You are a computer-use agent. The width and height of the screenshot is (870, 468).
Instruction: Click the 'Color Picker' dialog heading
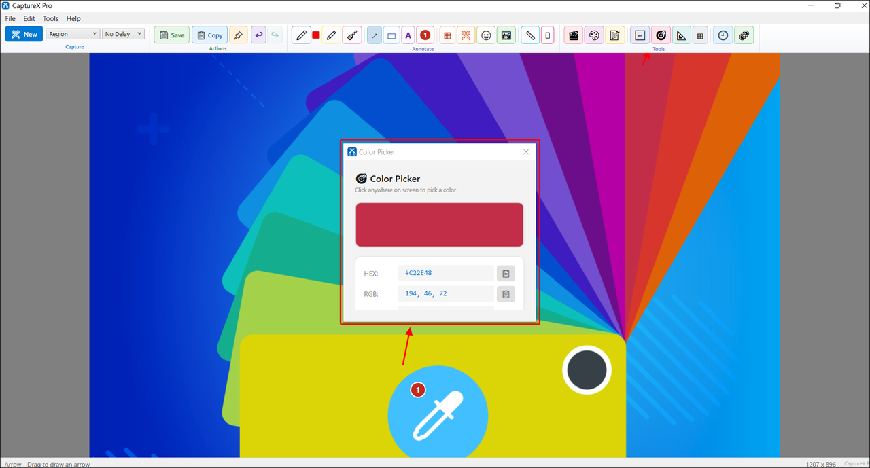pos(395,179)
